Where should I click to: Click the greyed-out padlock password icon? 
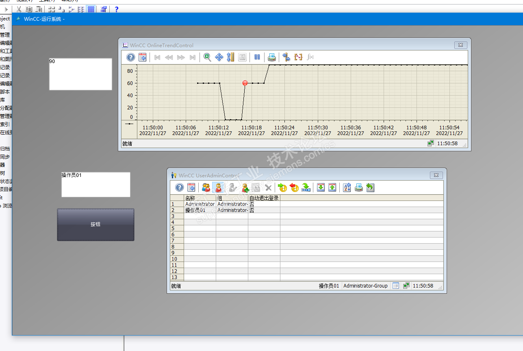pyautogui.click(x=256, y=187)
